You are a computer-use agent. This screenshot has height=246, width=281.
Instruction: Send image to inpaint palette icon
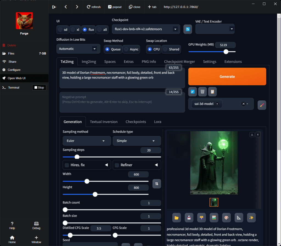226,217
